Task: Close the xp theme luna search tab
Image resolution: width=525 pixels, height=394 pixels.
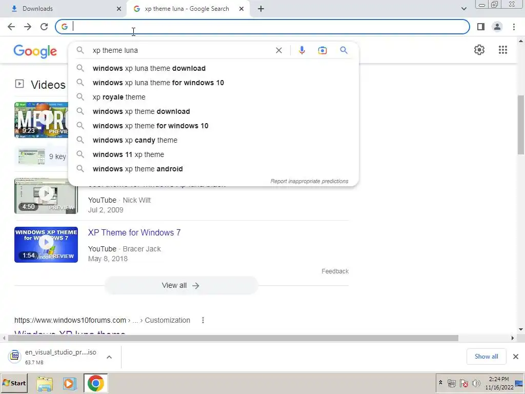Action: pyautogui.click(x=241, y=9)
